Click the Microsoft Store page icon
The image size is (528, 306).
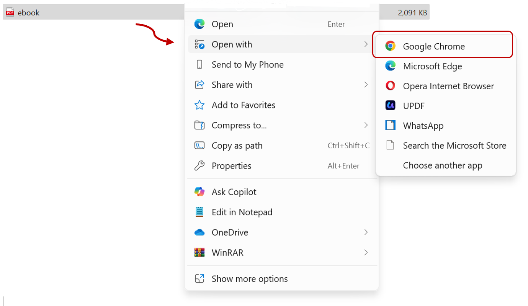[x=390, y=145]
